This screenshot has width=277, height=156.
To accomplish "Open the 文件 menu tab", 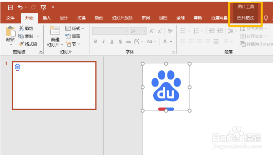I will 10,18.
